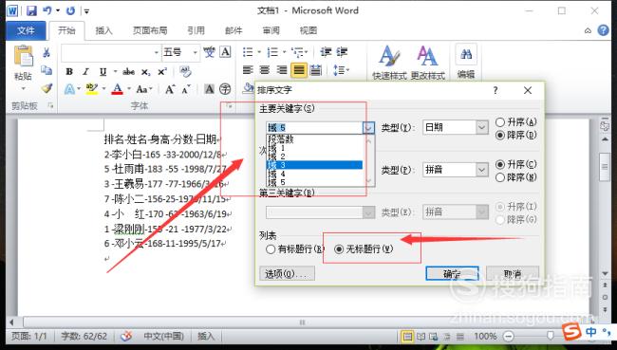Click the 中文(中国) language status
The image size is (617, 350).
coord(163,336)
